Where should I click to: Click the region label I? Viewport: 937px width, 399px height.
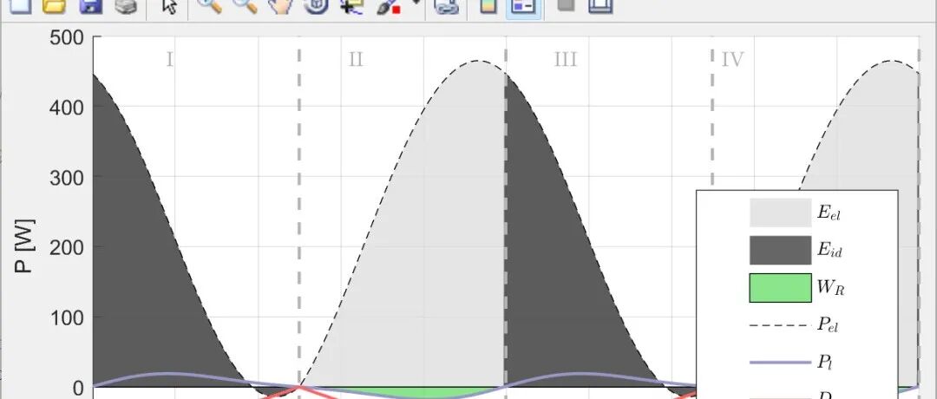pyautogui.click(x=170, y=60)
